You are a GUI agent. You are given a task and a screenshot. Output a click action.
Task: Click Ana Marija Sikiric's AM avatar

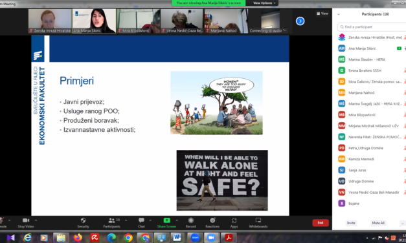341,48
